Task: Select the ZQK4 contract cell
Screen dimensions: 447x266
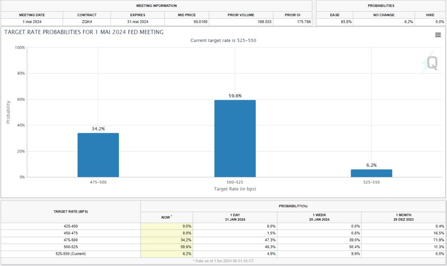Action: pos(87,22)
